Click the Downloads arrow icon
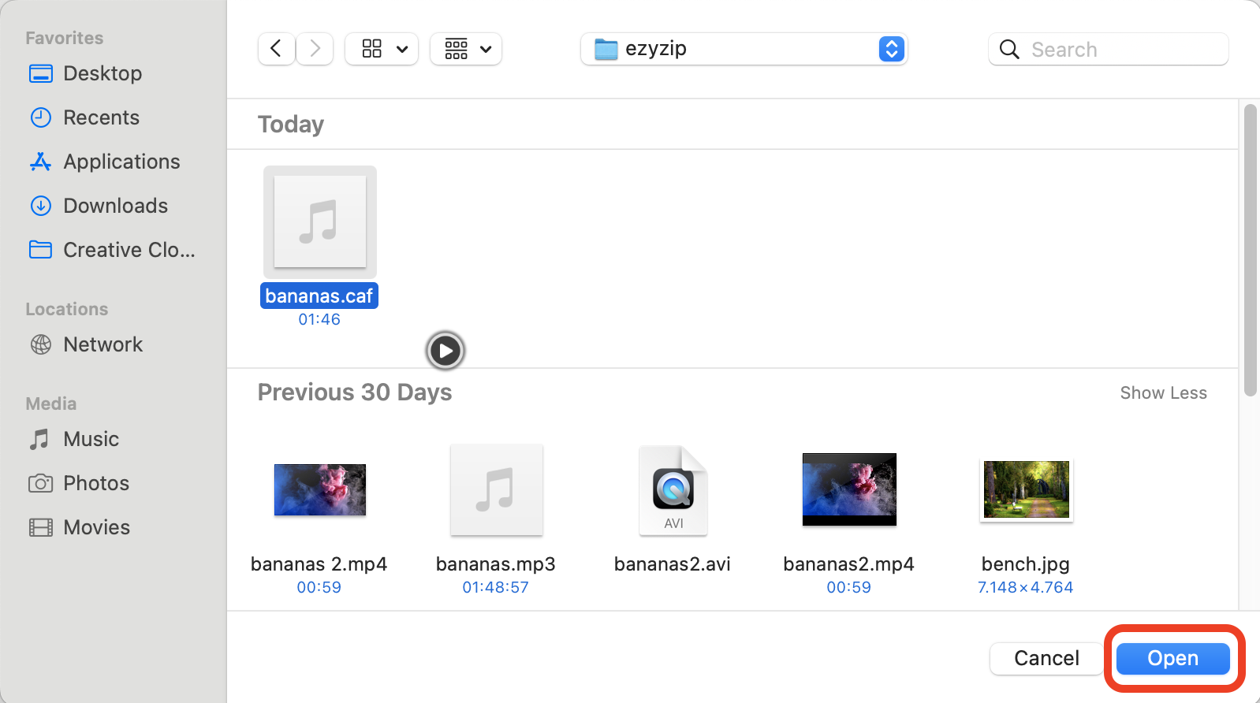The image size is (1260, 703). (x=41, y=206)
